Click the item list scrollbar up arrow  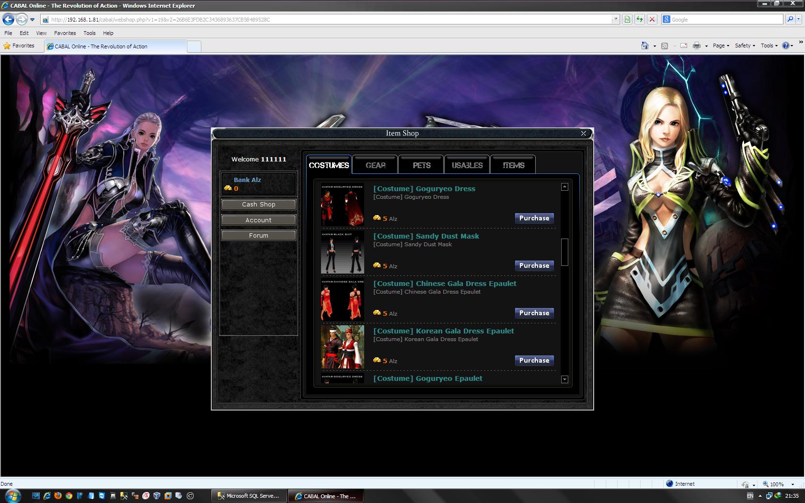click(564, 187)
